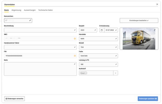Click into the Handynummer Fahrer field
Image resolution: width=162 pixels, height=104 pixels.
(x=40, y=47)
